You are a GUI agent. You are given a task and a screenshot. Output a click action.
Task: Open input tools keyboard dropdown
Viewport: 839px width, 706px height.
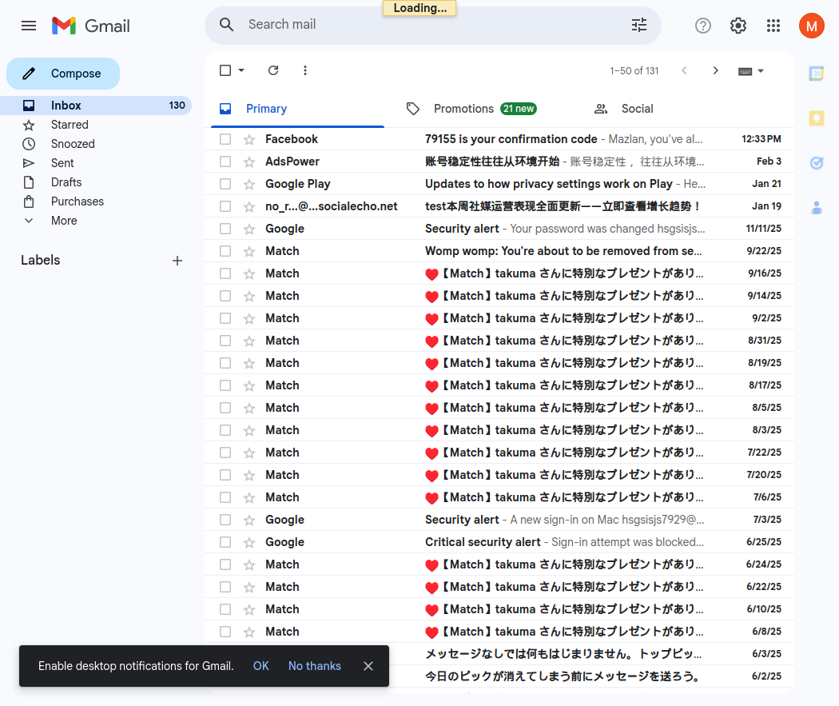[751, 70]
